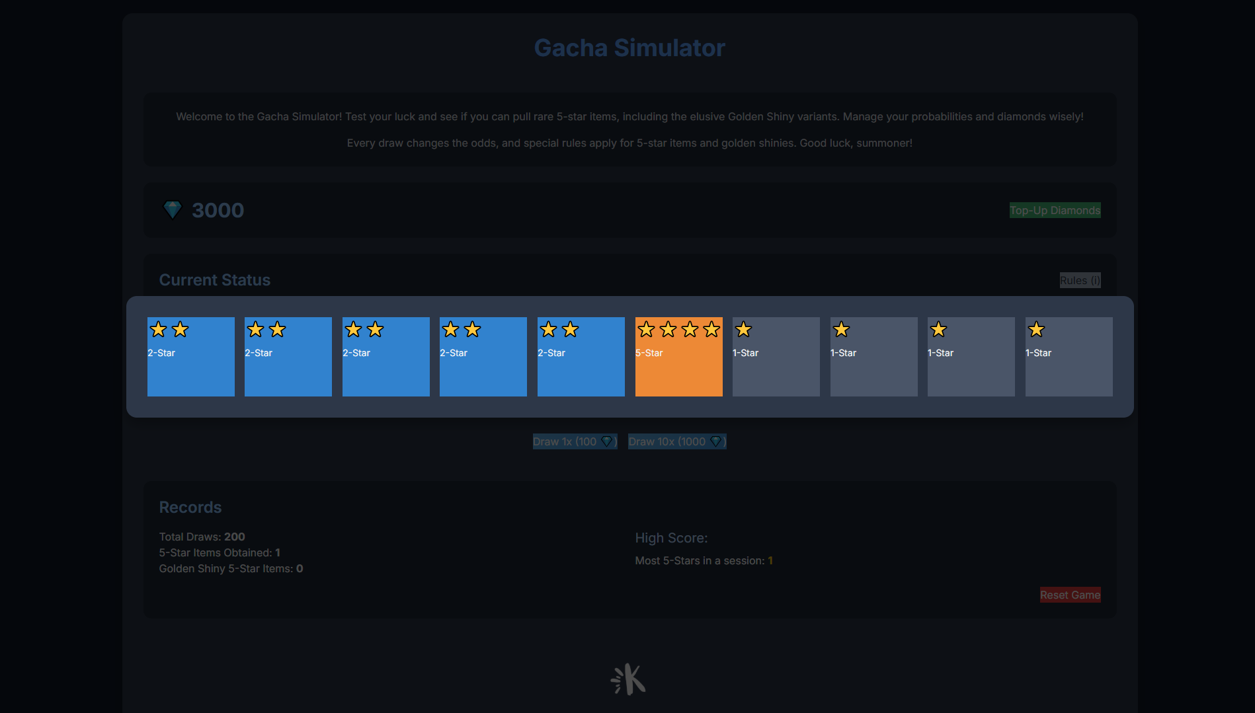Click the K logo icon at page bottom

627,679
